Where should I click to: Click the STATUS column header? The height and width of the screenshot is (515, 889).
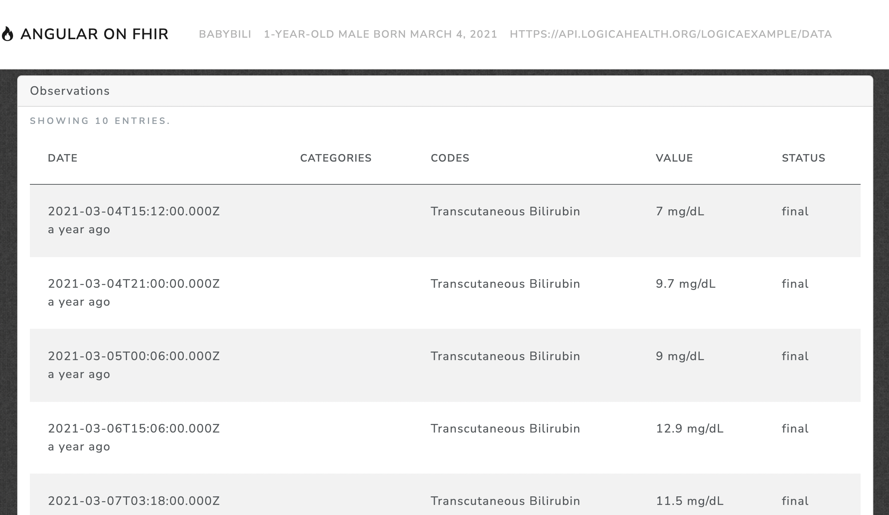coord(803,158)
